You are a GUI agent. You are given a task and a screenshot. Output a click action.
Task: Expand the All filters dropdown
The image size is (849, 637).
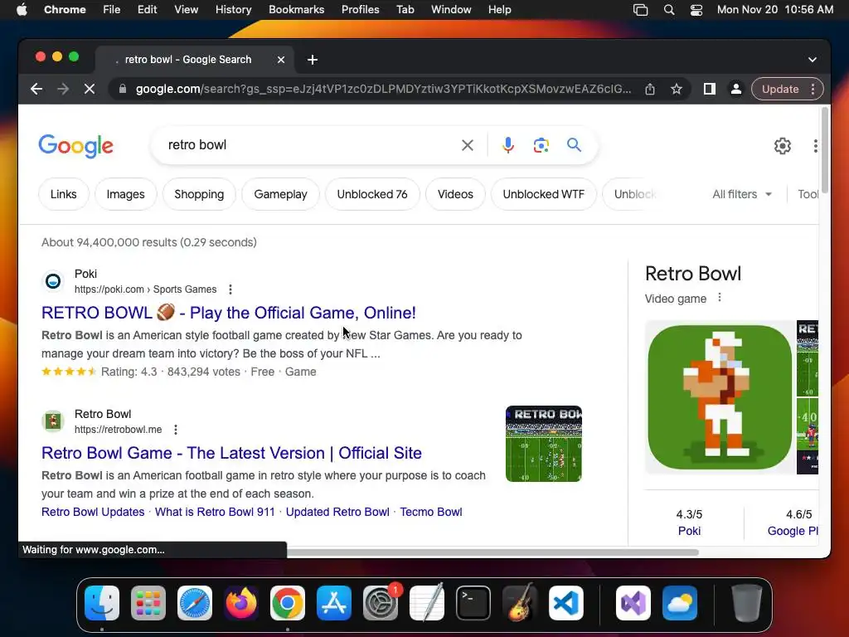point(742,194)
